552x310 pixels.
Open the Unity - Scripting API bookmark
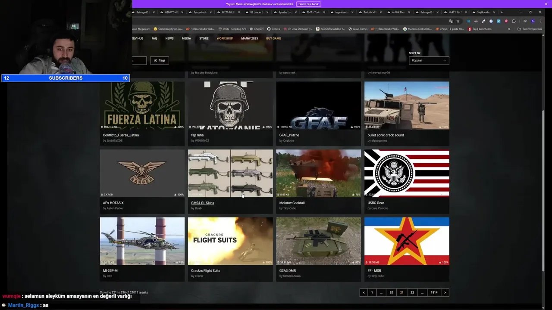coord(232,29)
